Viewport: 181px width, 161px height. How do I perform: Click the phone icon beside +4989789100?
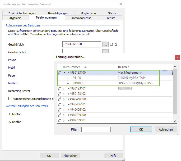coord(60,115)
